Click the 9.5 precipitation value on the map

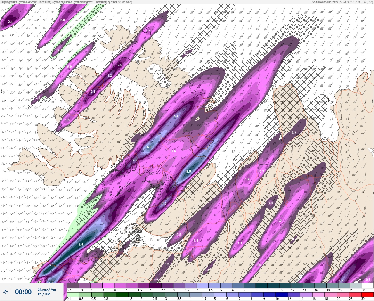click(81, 245)
